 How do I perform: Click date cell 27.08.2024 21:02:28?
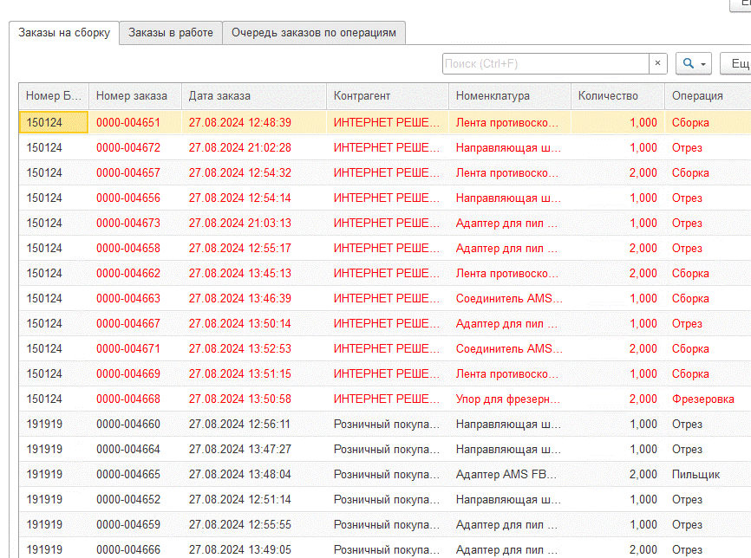(240, 147)
